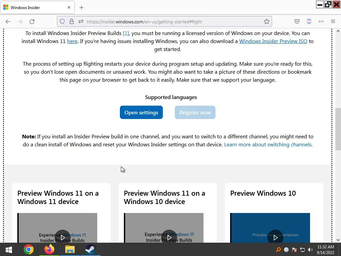Viewport: 341px width, 256px height.
Task: Click the page scrollbar up arrow
Action: [x=338, y=31]
